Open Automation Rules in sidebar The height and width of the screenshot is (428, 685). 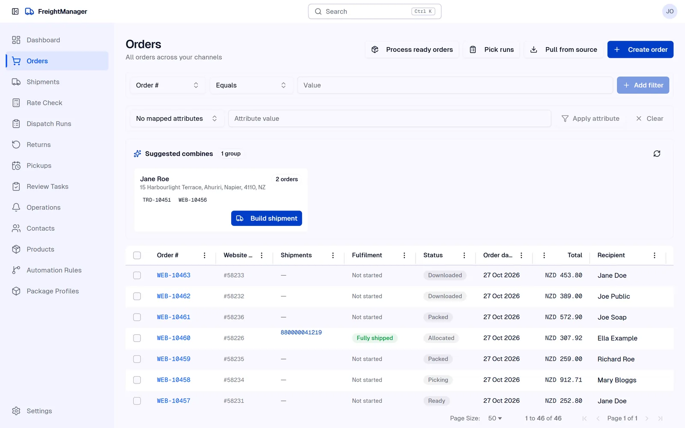click(x=57, y=270)
